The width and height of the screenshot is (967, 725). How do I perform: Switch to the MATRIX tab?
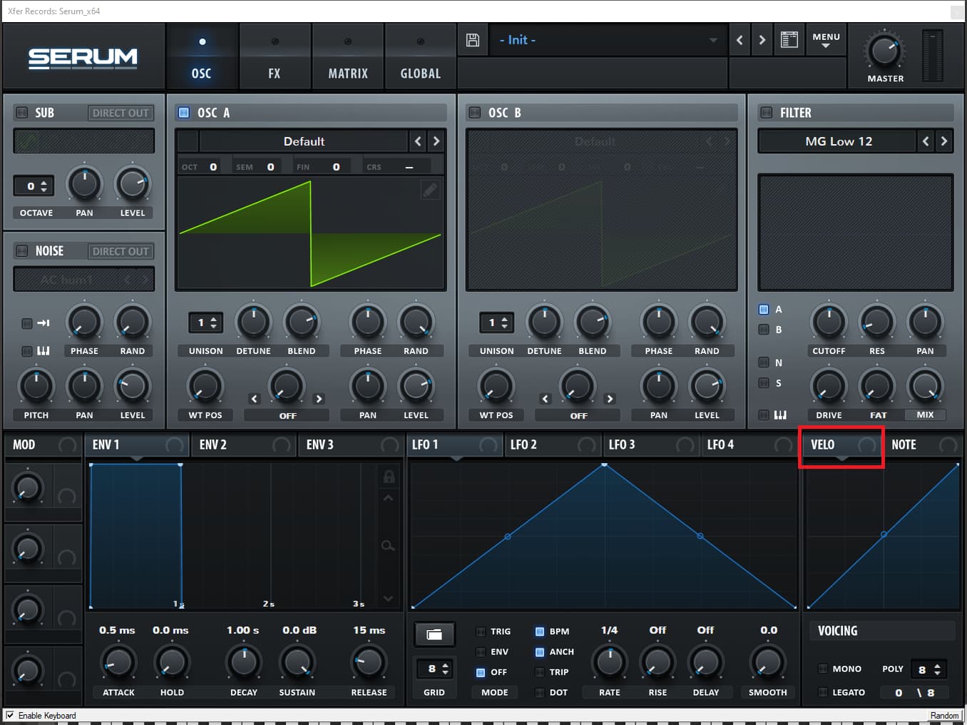pos(348,57)
